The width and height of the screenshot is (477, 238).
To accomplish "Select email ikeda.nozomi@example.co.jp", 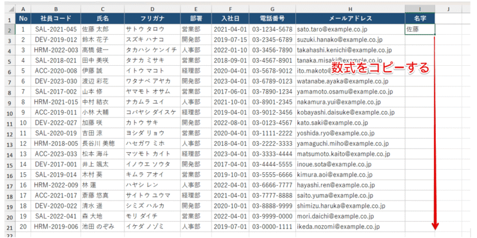I will click(x=350, y=227).
